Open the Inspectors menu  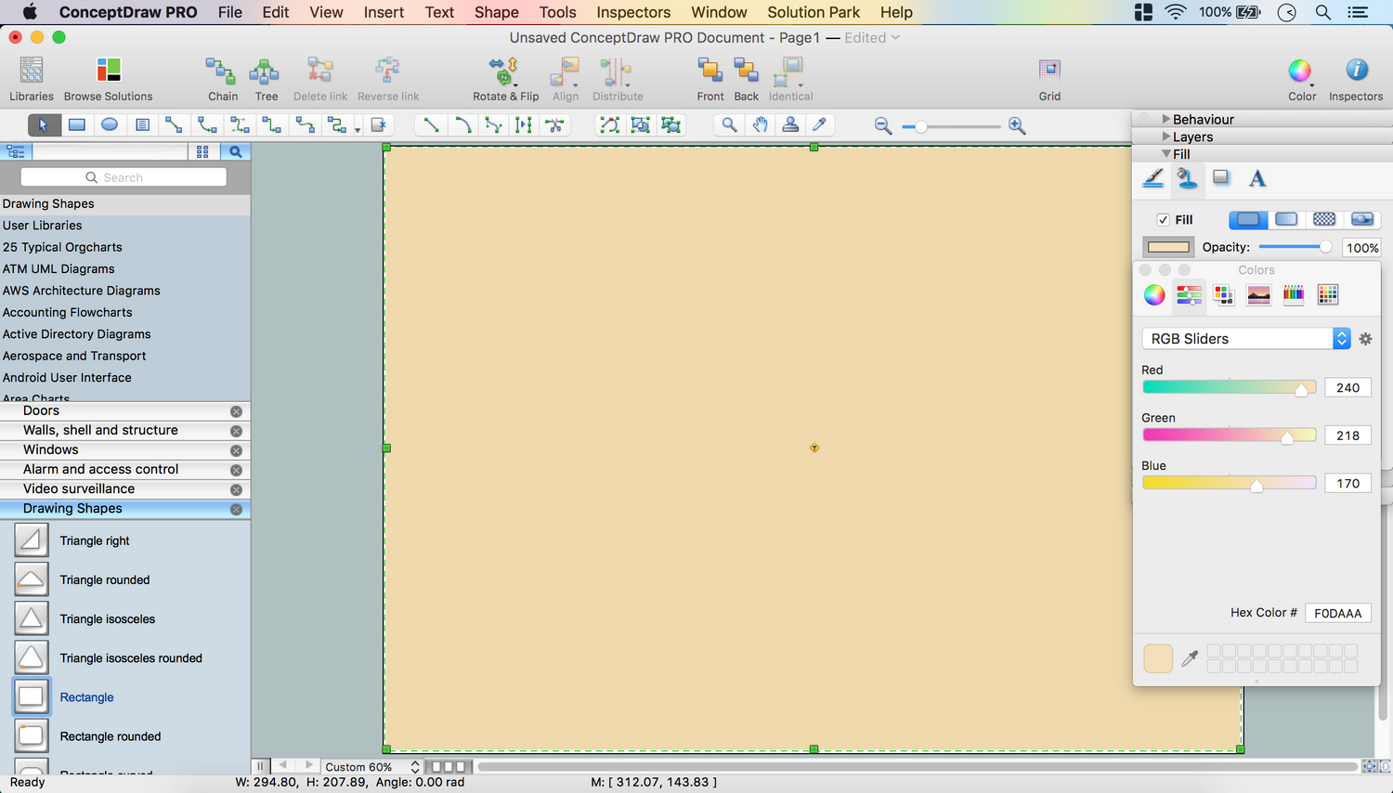633,12
